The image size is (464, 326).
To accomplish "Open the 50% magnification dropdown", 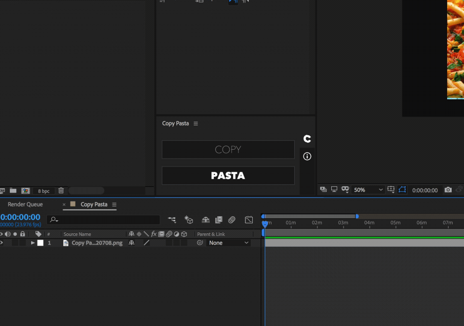I will [368, 190].
